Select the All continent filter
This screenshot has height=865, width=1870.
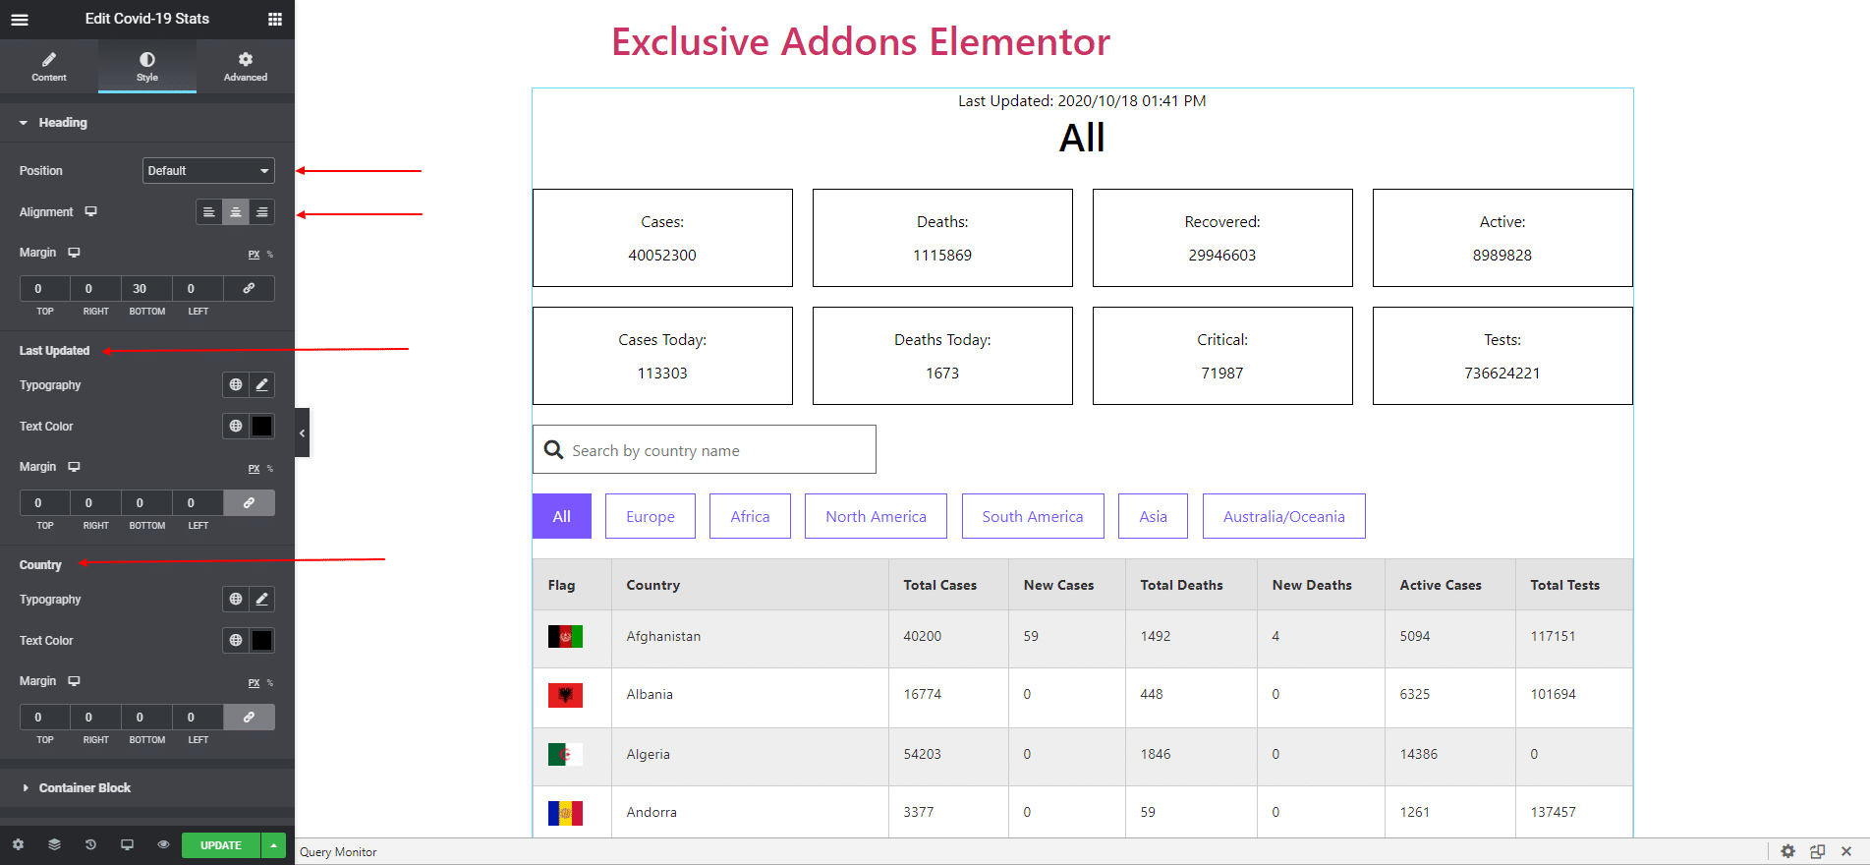[562, 516]
